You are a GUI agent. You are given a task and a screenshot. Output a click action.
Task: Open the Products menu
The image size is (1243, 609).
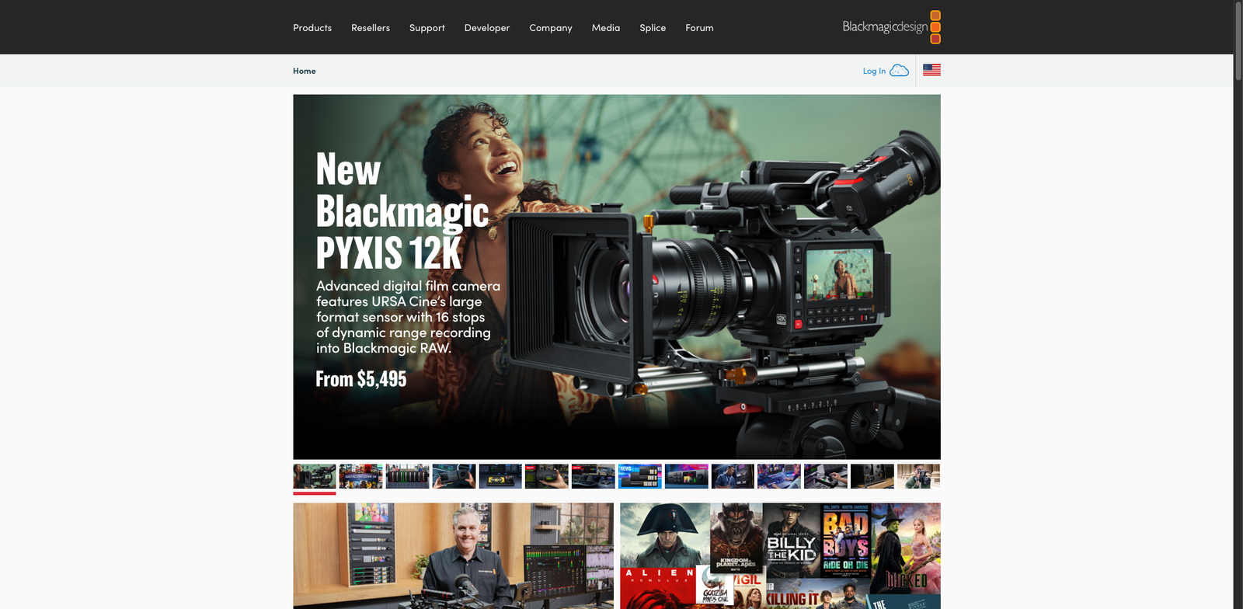tap(312, 27)
